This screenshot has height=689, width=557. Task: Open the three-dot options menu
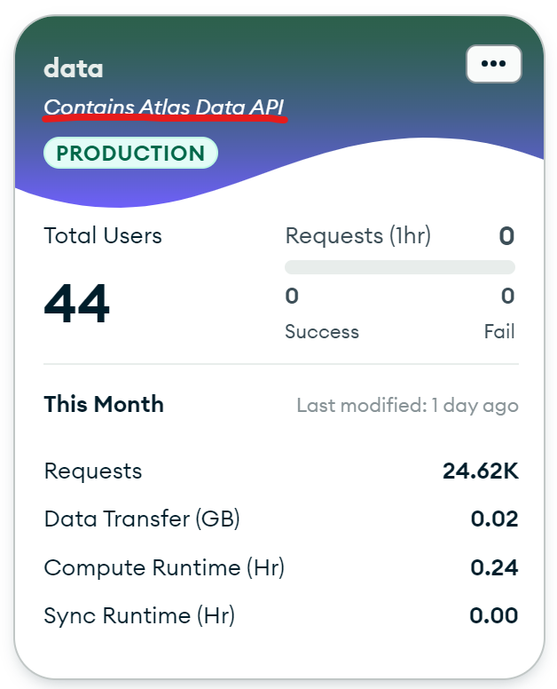coord(493,64)
